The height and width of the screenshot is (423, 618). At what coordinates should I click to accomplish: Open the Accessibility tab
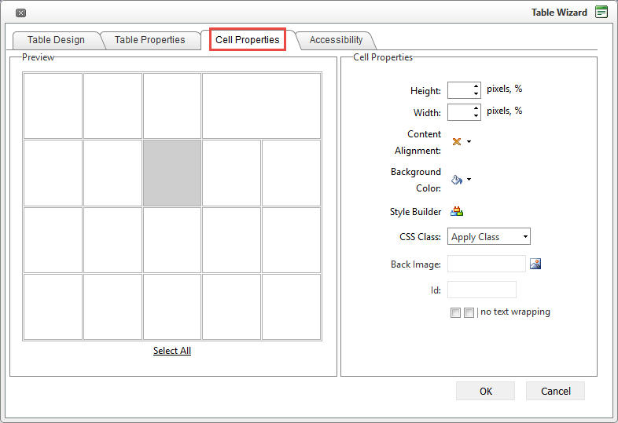tap(336, 40)
